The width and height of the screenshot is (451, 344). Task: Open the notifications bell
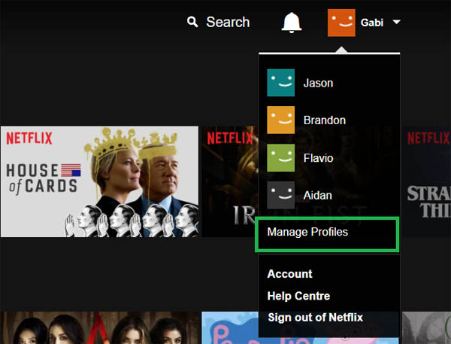[292, 23]
